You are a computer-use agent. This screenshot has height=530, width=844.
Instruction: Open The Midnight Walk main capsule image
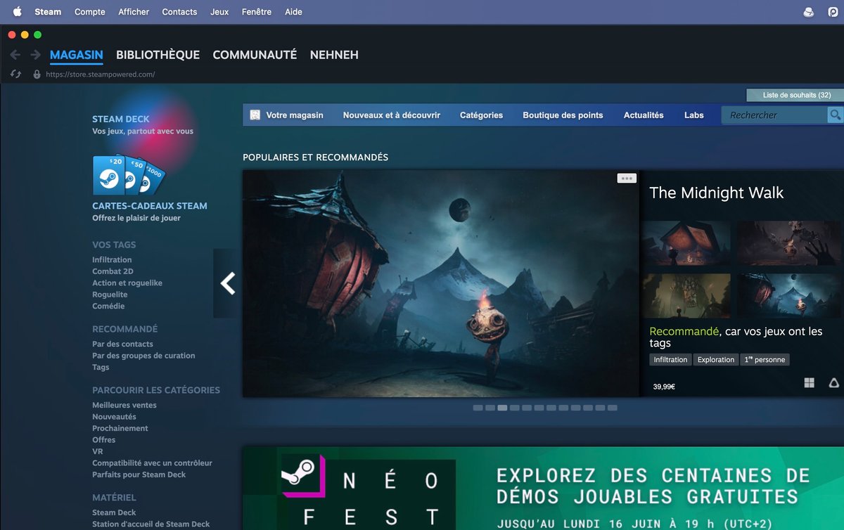click(441, 283)
